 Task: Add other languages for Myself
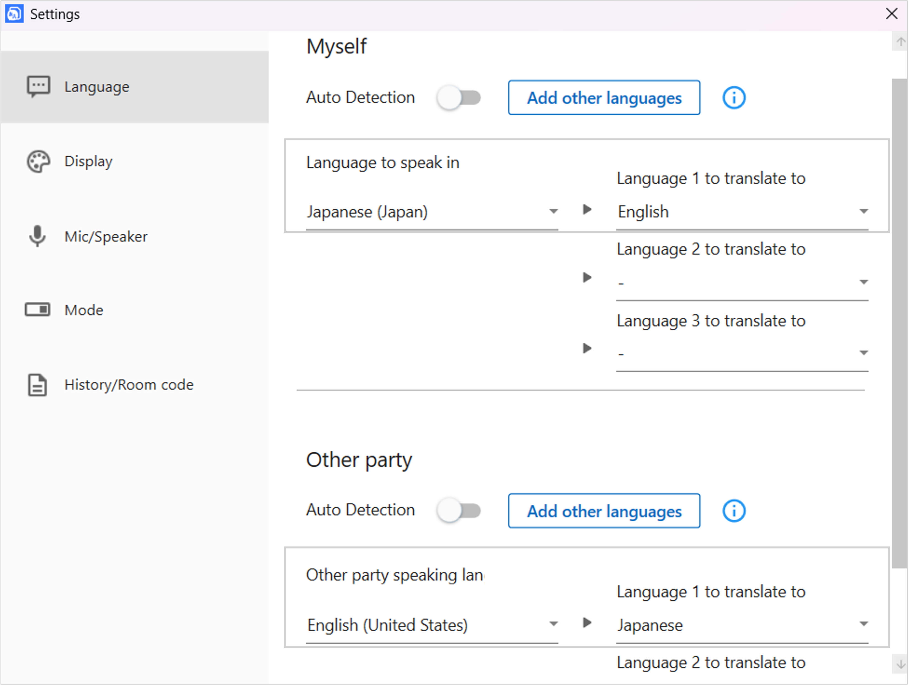(x=604, y=98)
